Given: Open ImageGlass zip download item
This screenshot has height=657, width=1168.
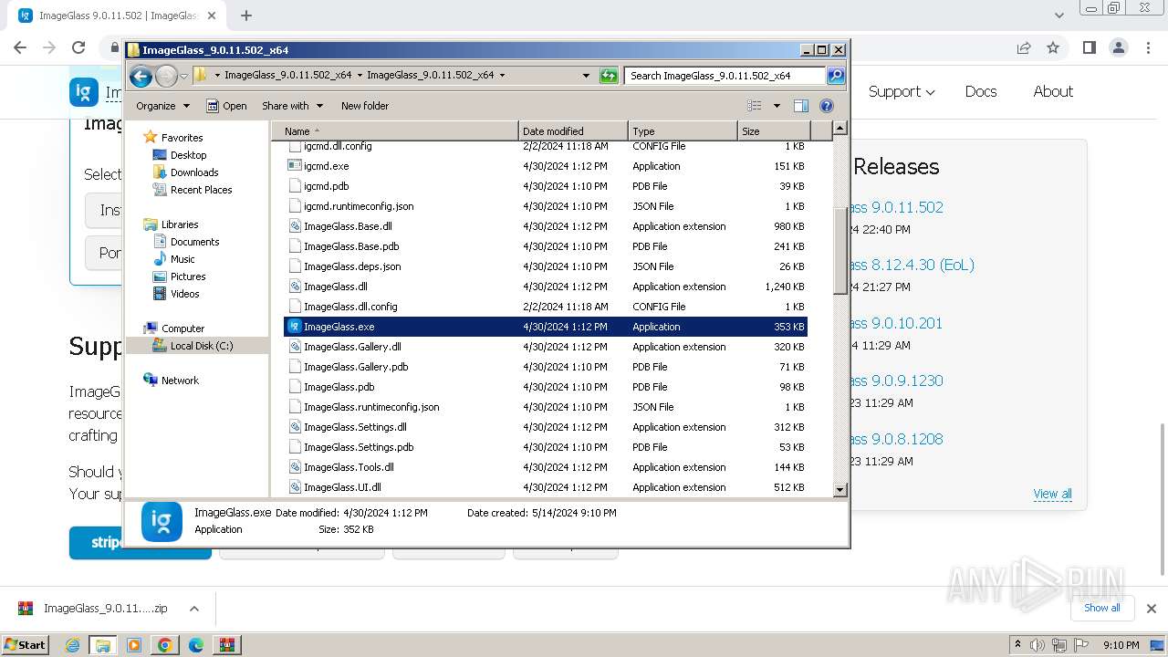Looking at the screenshot, I should click(105, 609).
